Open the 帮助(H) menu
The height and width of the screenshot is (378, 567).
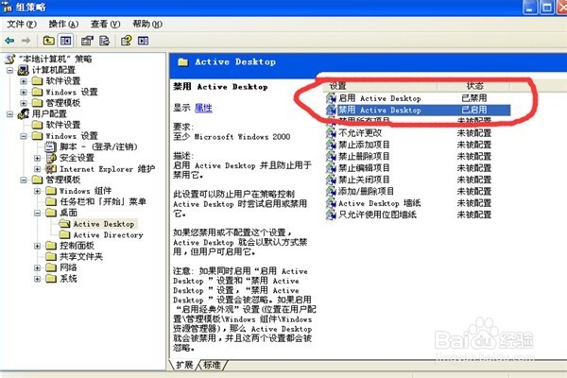pyautogui.click(x=147, y=25)
